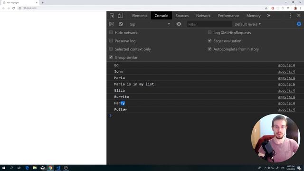Viewport: 304px width, 171px height.
Task: Open app.js:6 source link
Action: pyautogui.click(x=286, y=85)
